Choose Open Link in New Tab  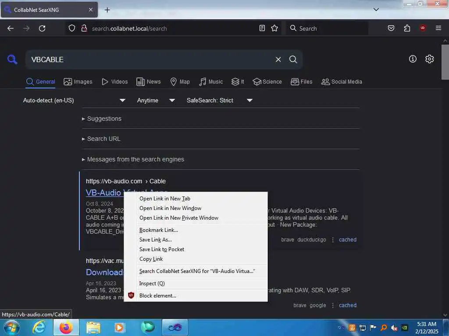pyautogui.click(x=196, y=199)
